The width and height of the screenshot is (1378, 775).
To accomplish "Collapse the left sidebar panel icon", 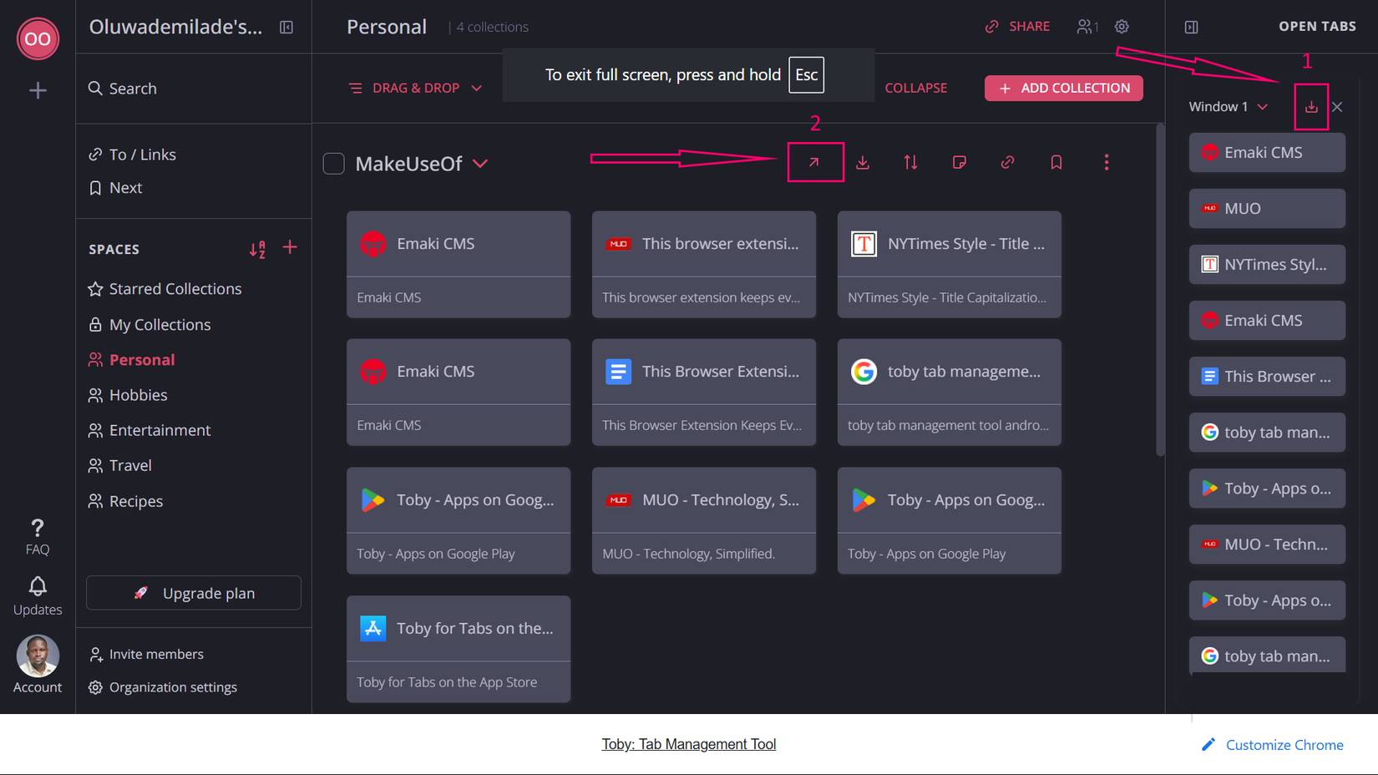I will (x=286, y=28).
